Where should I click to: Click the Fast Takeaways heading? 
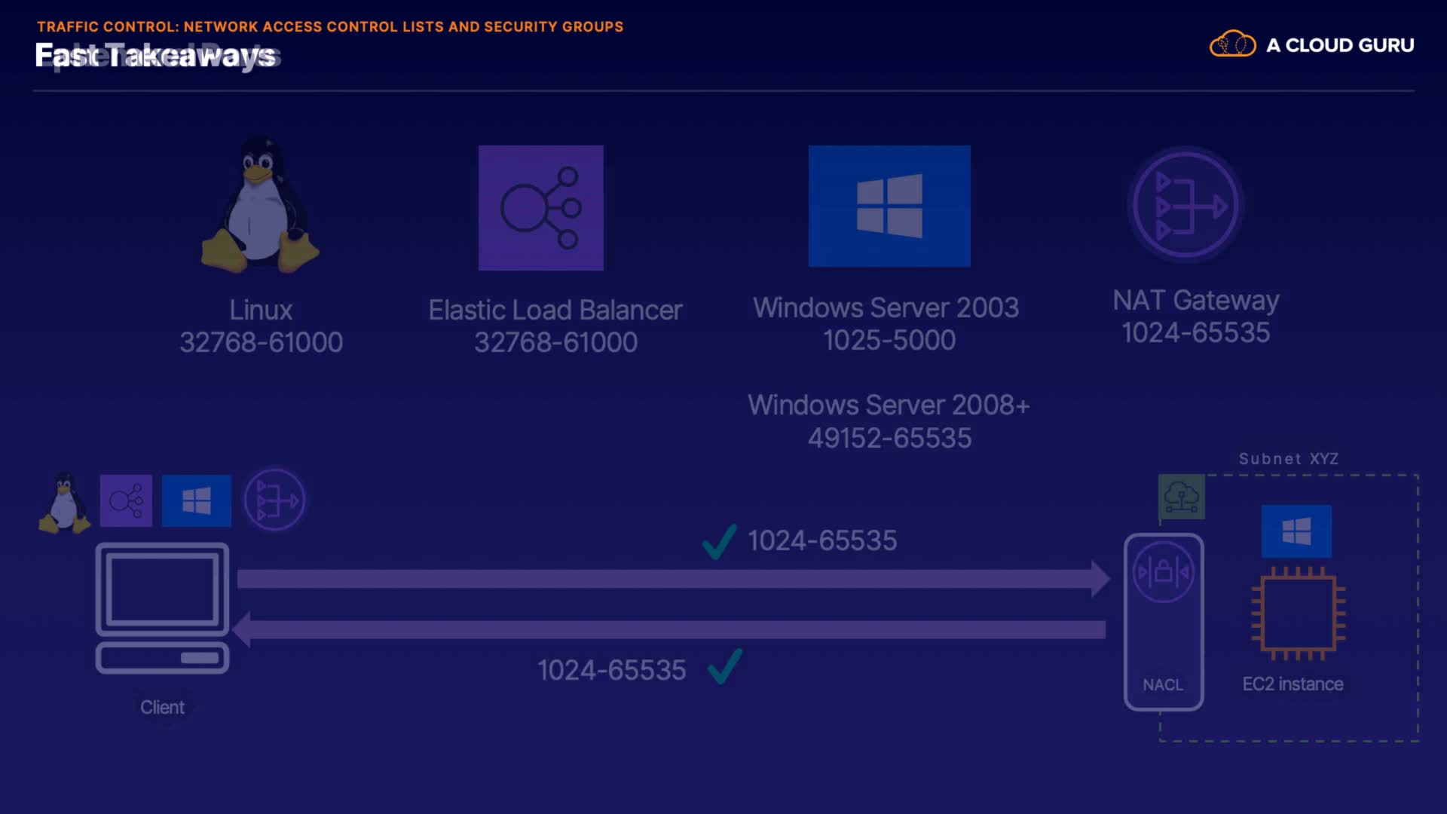tap(156, 56)
